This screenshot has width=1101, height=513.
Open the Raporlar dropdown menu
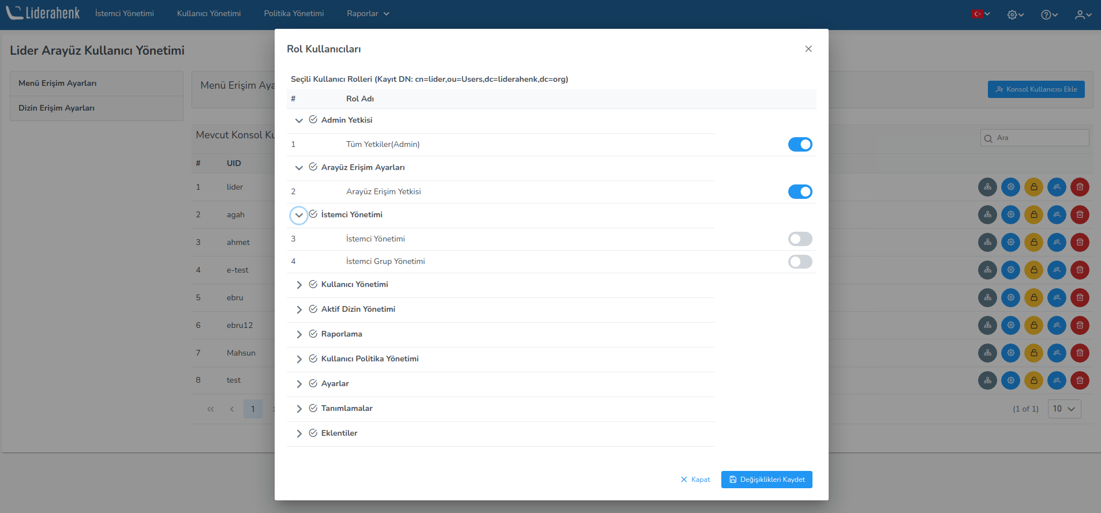pyautogui.click(x=368, y=13)
